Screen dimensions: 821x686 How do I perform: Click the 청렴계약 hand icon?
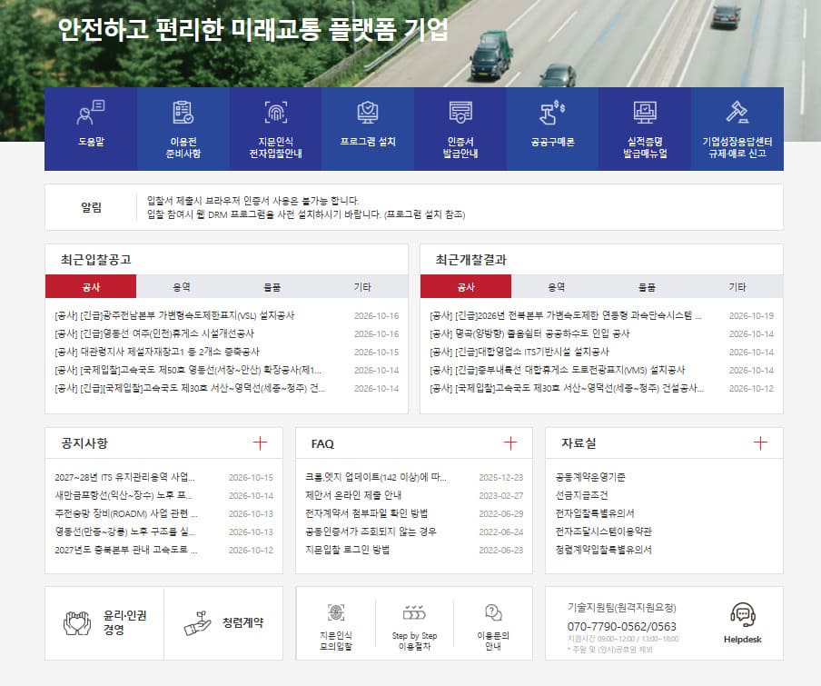(x=197, y=623)
